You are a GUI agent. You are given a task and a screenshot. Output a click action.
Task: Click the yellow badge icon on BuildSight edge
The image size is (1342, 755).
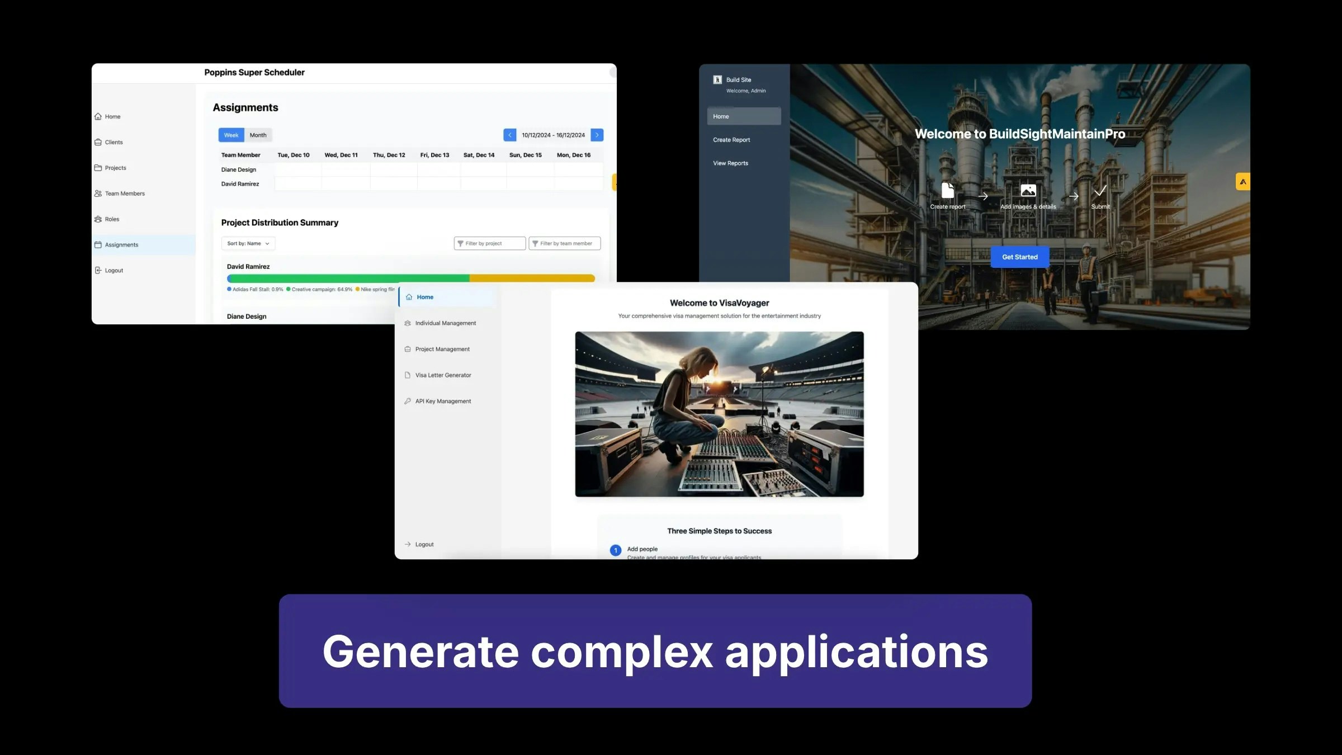1242,182
